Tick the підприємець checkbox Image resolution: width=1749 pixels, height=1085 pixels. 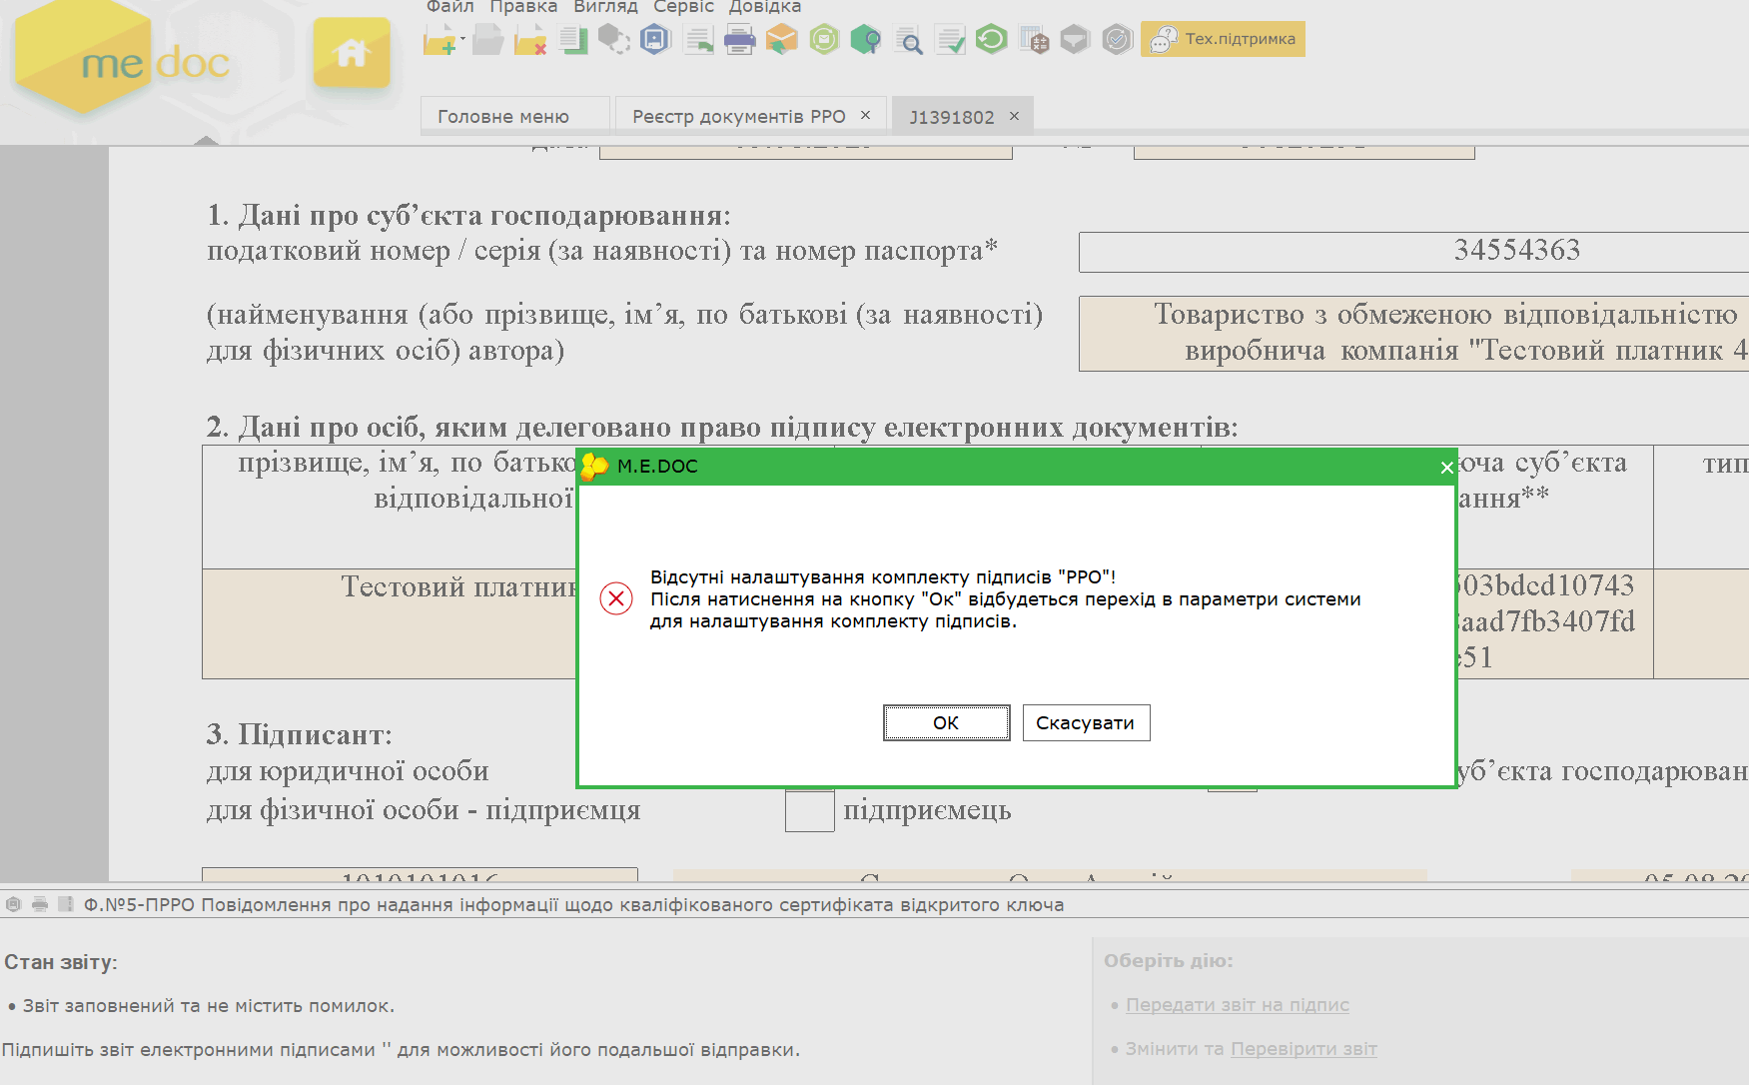pyautogui.click(x=809, y=810)
